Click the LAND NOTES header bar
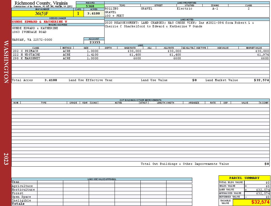The width and height of the screenshot is (271, 206). point(187,20)
